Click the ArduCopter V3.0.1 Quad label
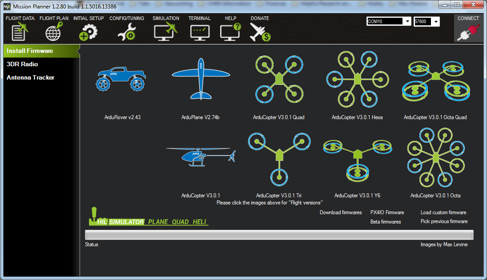 278,117
